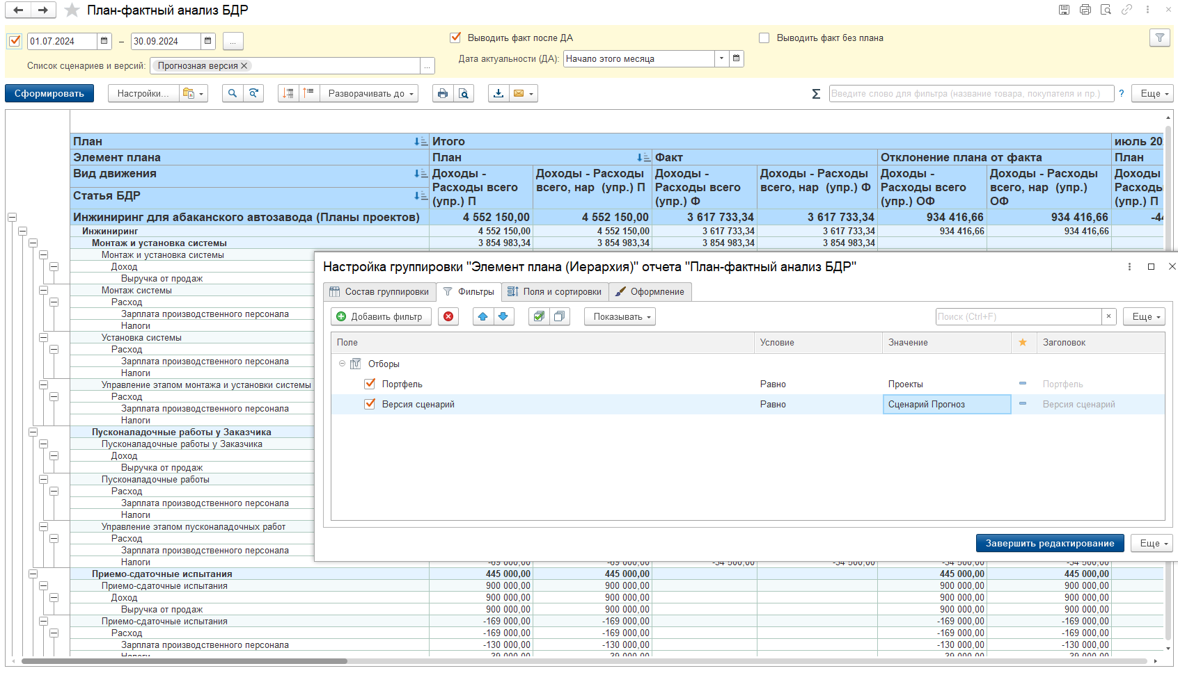Enable 'Выводить факт без плана' checkbox
The height and width of the screenshot is (673, 1178).
(x=764, y=38)
